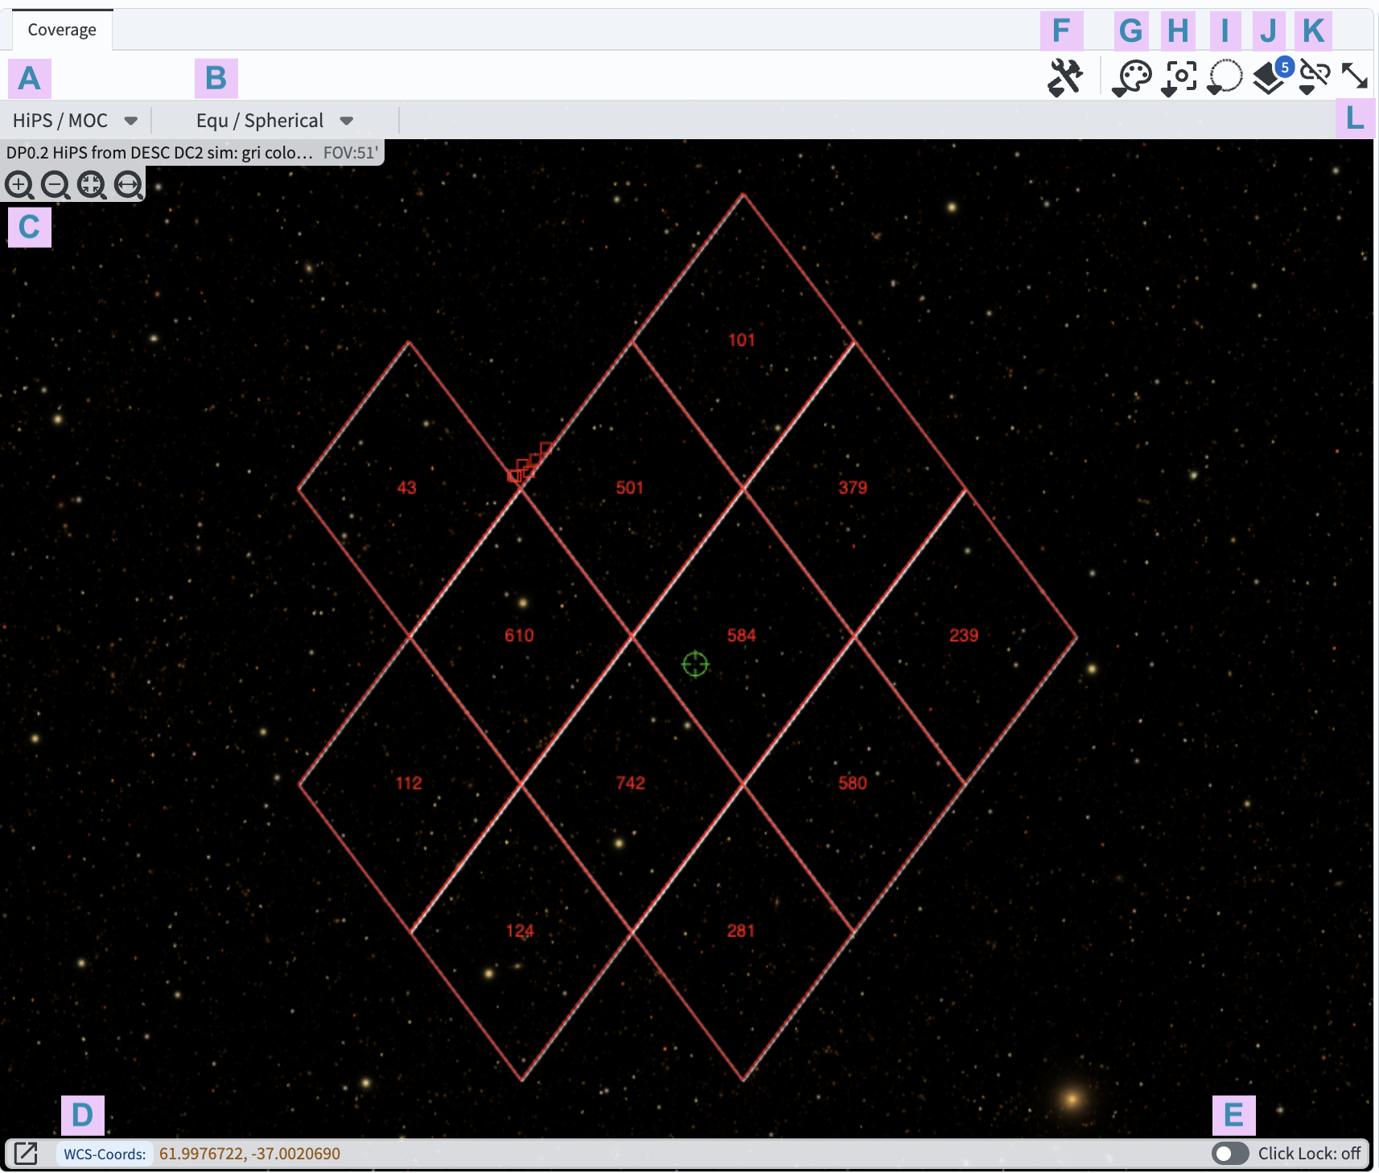Viewport: 1379px width, 1173px height.
Task: Click the DP0.2 HiPS image title label
Action: (x=159, y=153)
